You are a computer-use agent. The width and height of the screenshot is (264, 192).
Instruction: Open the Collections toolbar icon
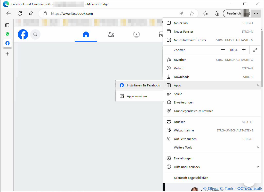point(217,13)
